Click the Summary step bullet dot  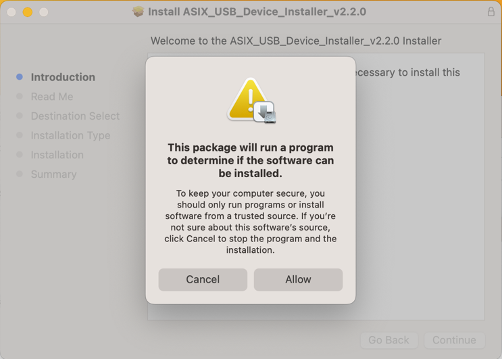point(20,174)
